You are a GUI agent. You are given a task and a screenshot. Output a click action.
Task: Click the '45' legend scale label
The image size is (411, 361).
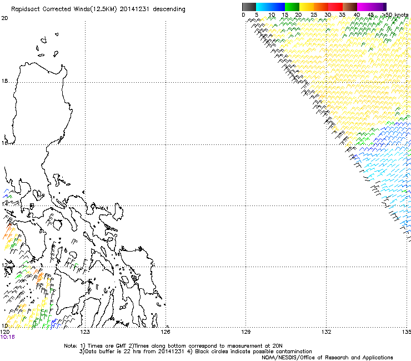pyautogui.click(x=370, y=15)
